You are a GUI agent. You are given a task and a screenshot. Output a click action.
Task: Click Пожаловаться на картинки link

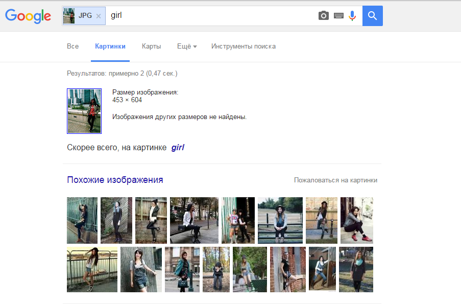click(335, 180)
